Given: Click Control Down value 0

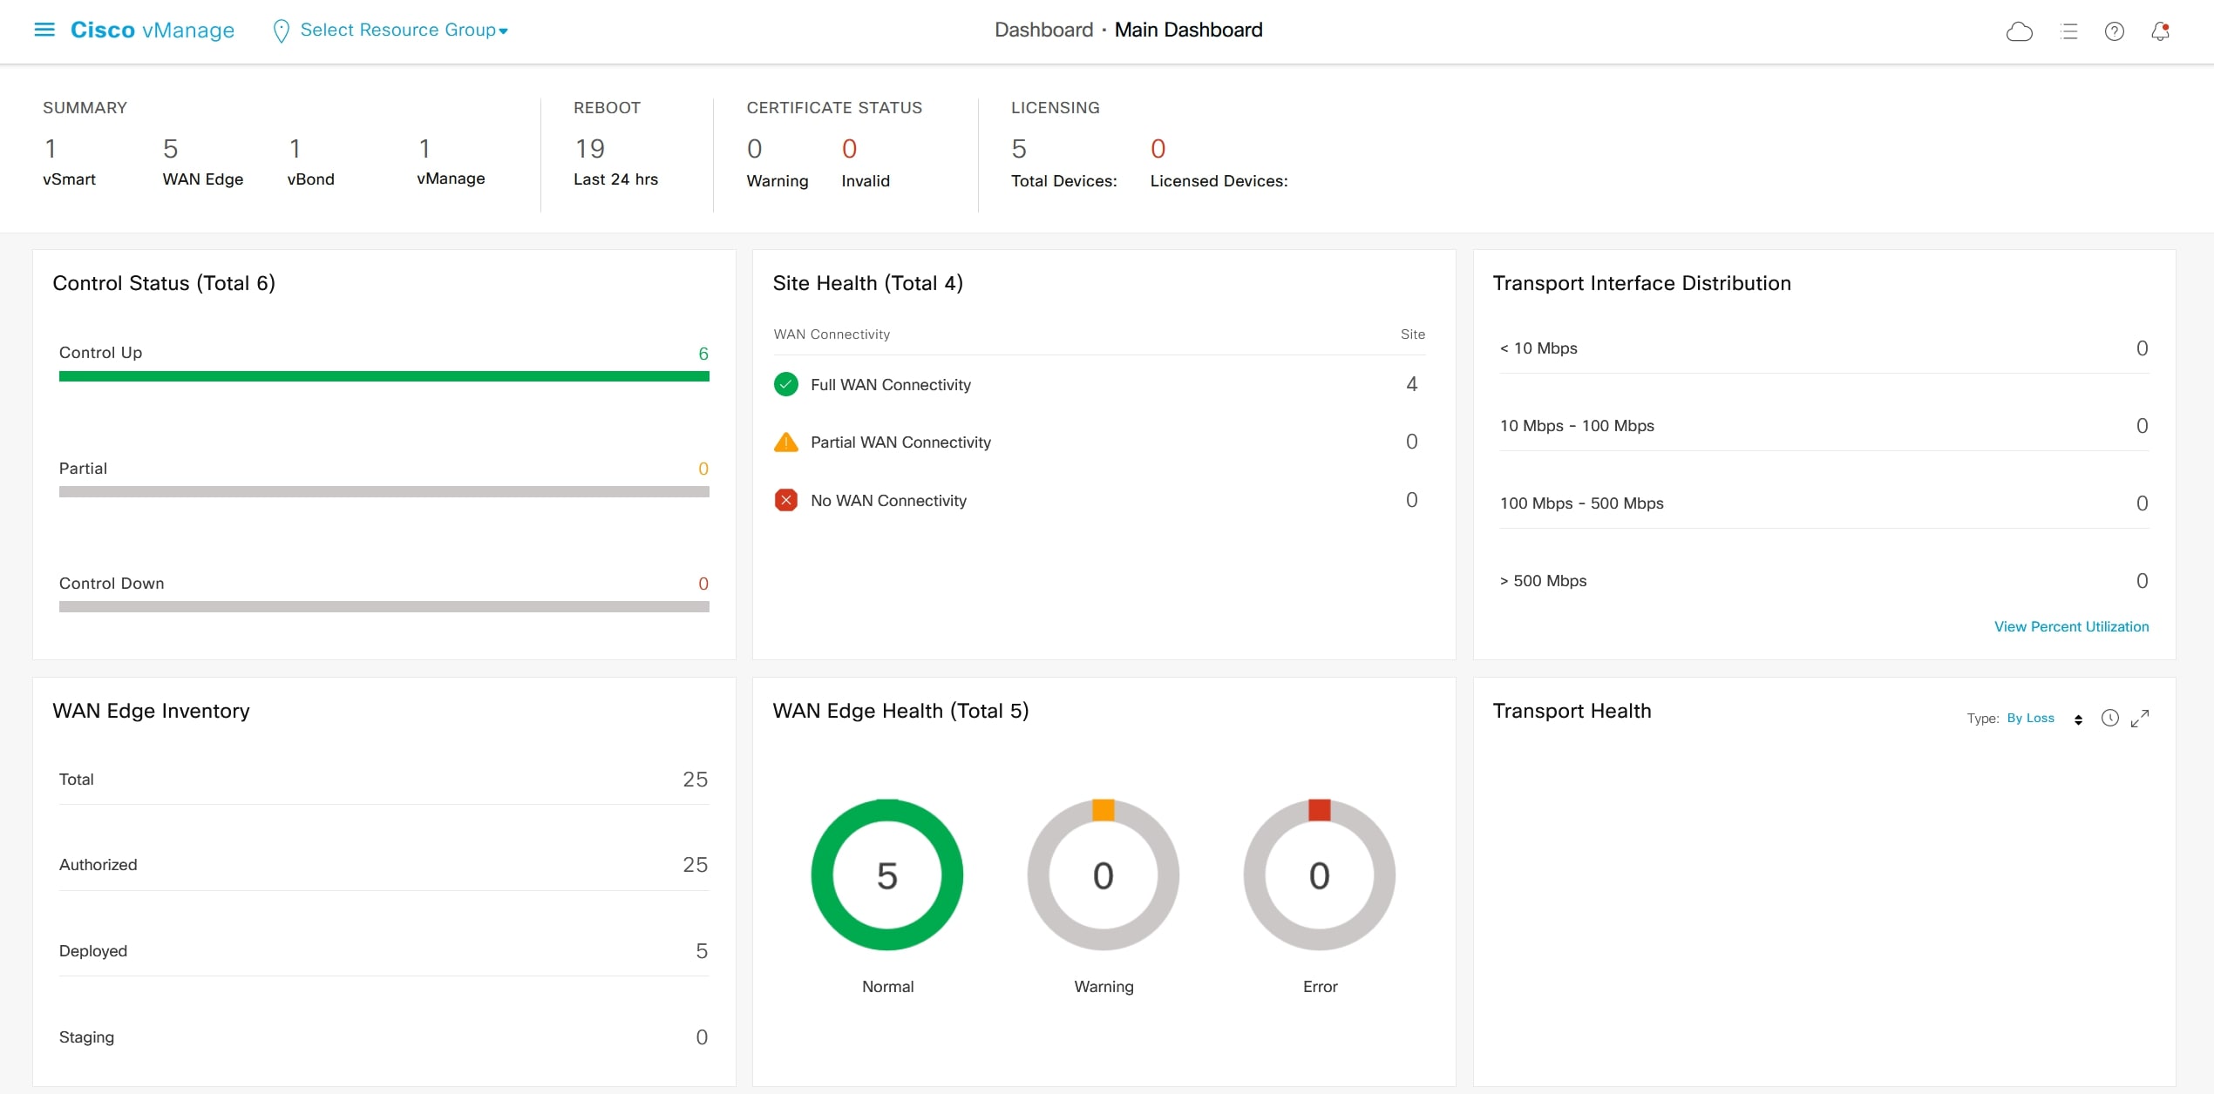Looking at the screenshot, I should 703,584.
